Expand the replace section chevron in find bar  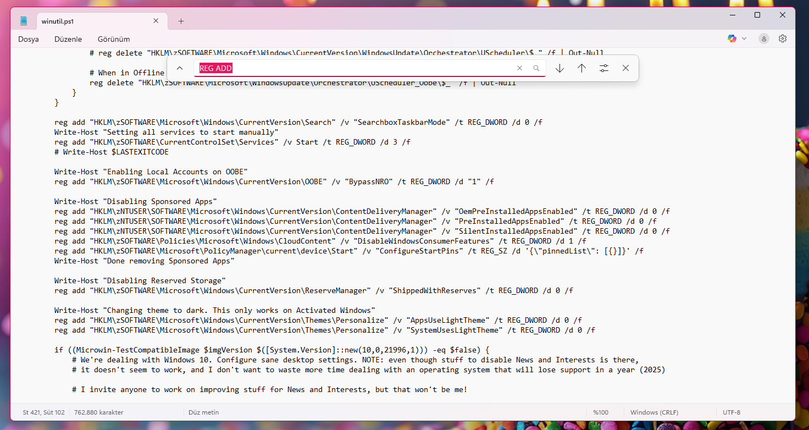(180, 68)
